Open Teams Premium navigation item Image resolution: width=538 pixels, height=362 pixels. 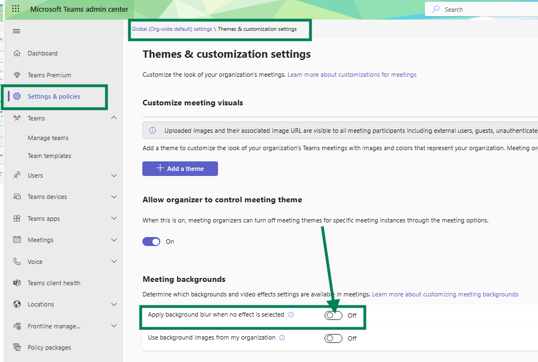coord(49,75)
